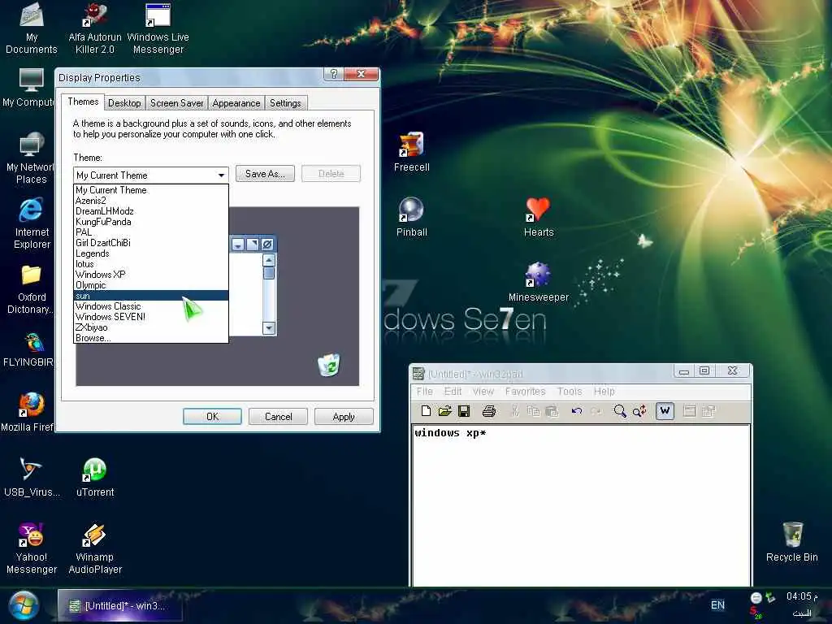This screenshot has width=832, height=624.
Task: Choose Windows Classic theme option
Action: click(150, 306)
